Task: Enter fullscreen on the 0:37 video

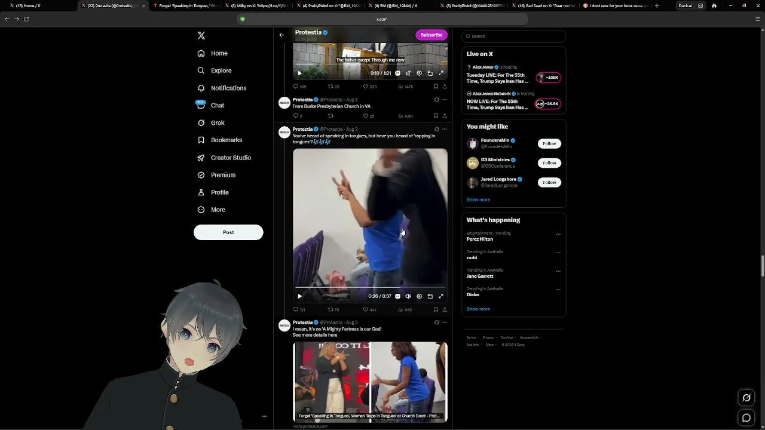Action: tap(440, 296)
